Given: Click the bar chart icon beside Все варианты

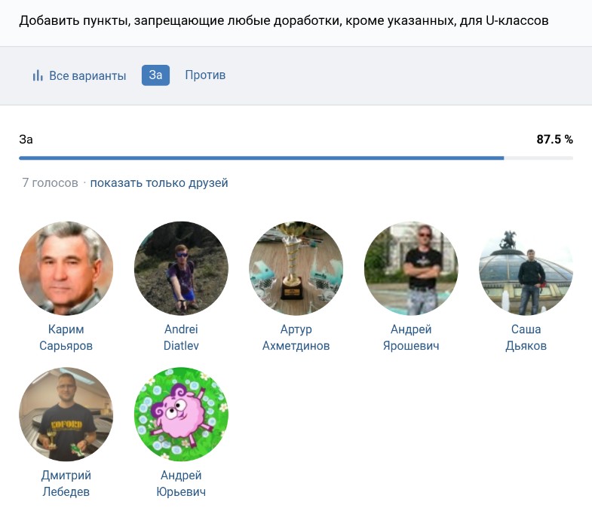Looking at the screenshot, I should pyautogui.click(x=37, y=75).
